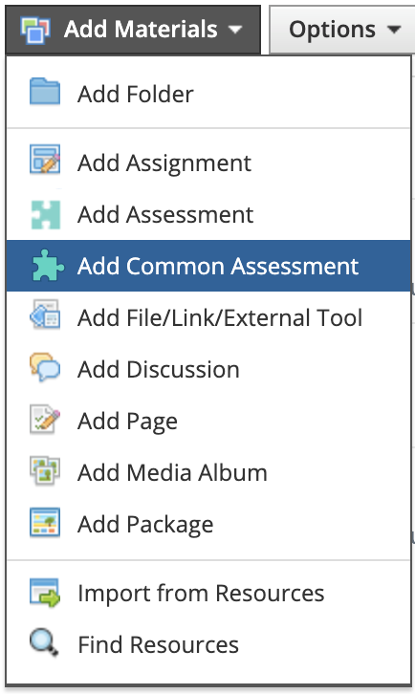415x694 pixels.
Task: Collapse the Add Materials dropdown button
Action: [x=133, y=30]
